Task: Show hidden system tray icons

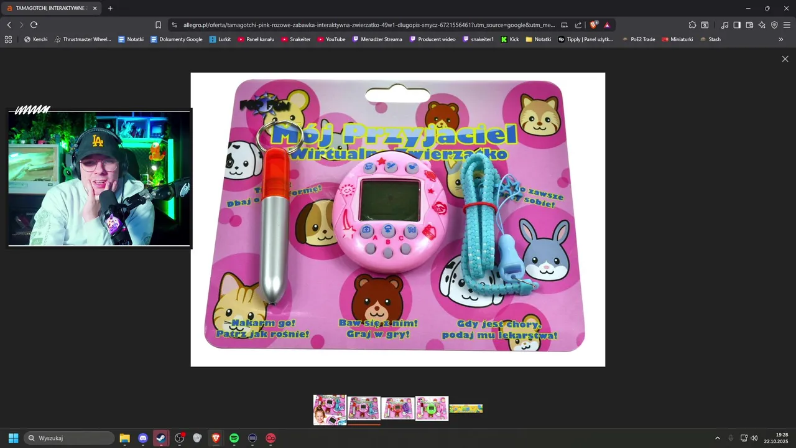Action: pos(717,438)
